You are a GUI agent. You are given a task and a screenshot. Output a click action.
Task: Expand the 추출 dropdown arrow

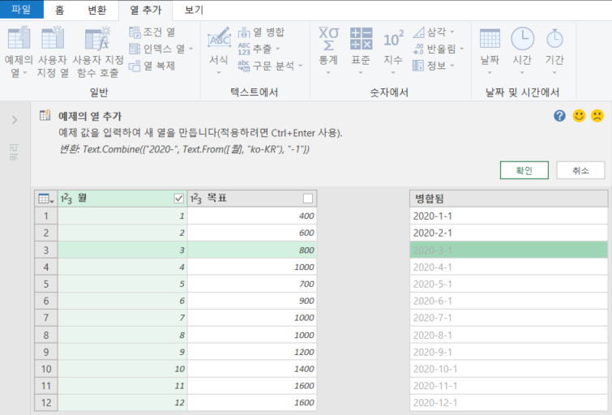[x=278, y=49]
